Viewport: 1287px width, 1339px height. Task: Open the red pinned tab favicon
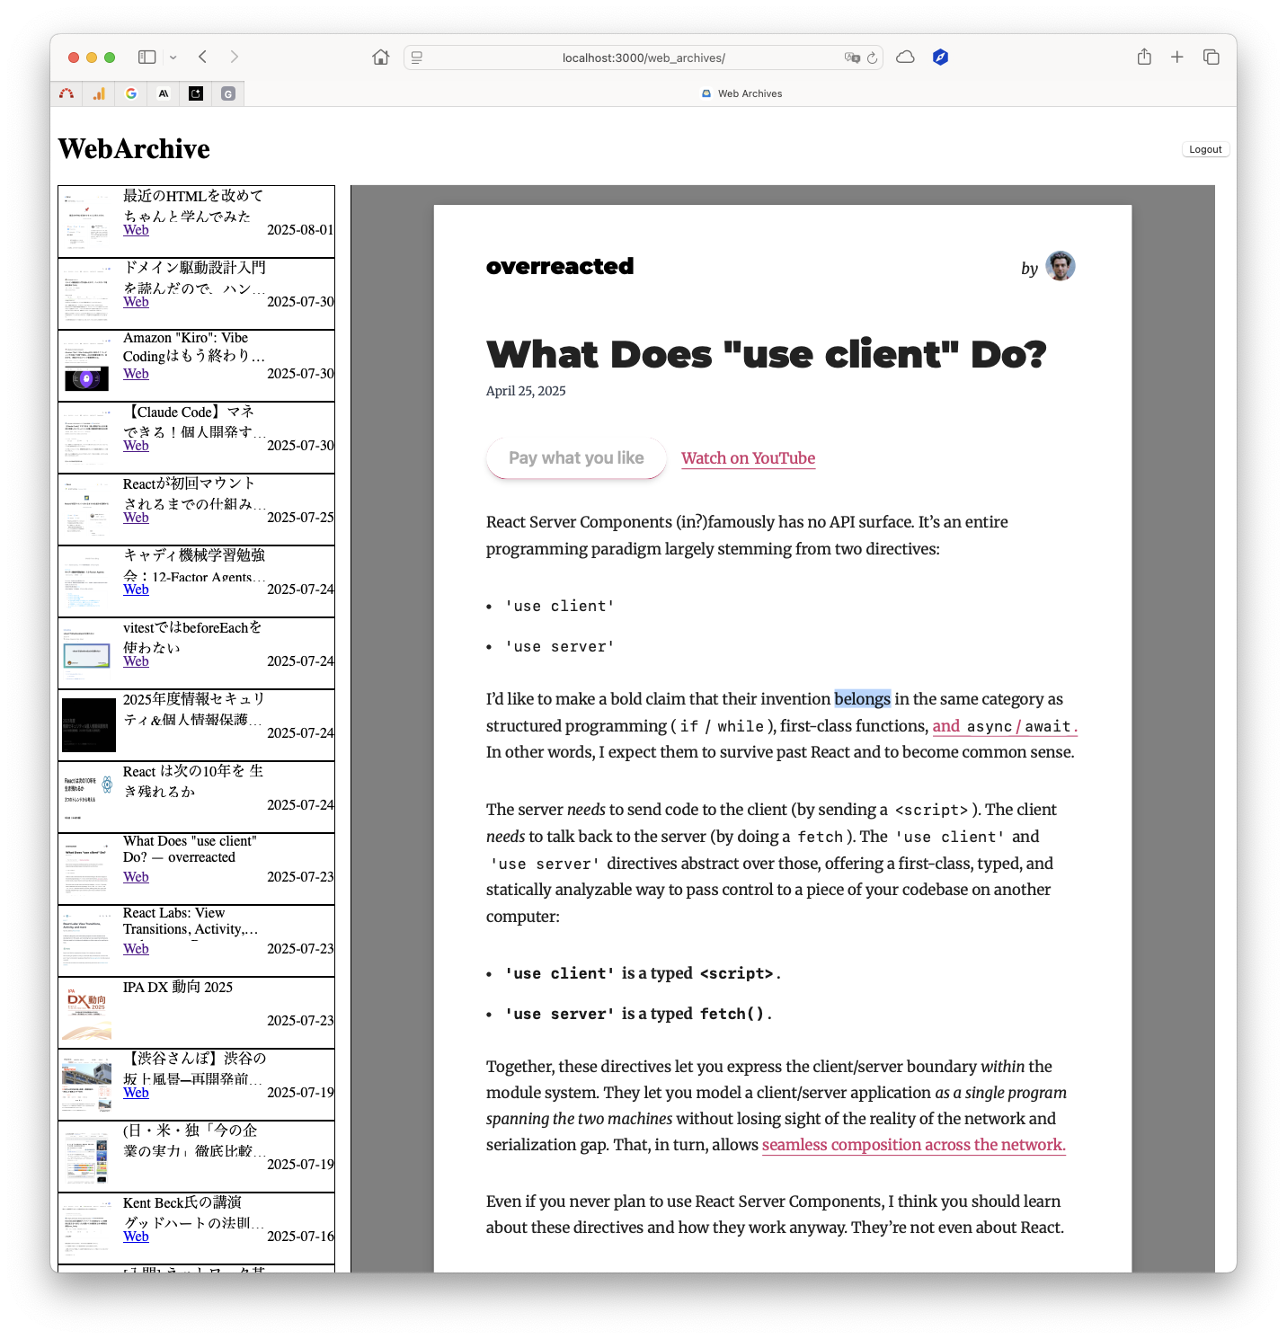[67, 93]
